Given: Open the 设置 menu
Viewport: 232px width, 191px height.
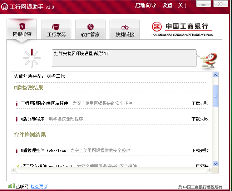Looking at the screenshot, I should [x=167, y=5].
